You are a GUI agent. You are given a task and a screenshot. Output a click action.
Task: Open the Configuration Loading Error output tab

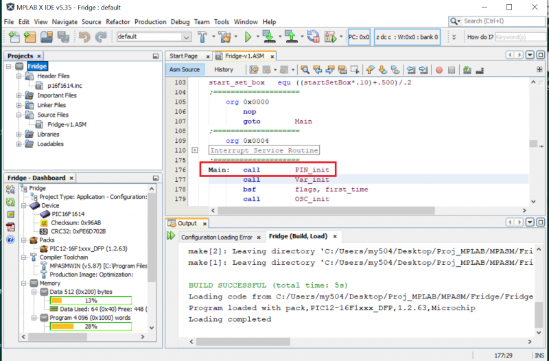click(216, 237)
